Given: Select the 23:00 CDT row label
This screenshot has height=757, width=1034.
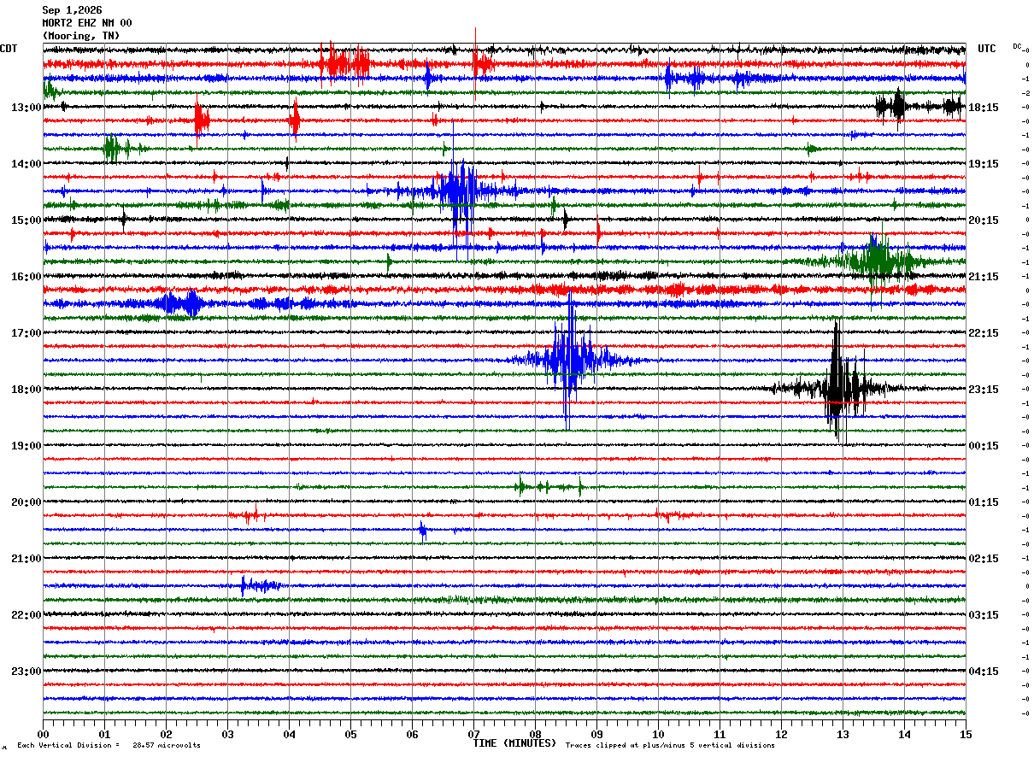Looking at the screenshot, I should coord(26,672).
